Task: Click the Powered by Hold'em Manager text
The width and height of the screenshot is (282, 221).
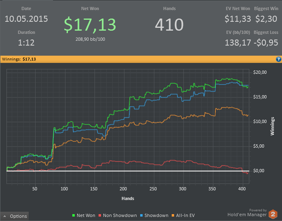Action: [247, 213]
